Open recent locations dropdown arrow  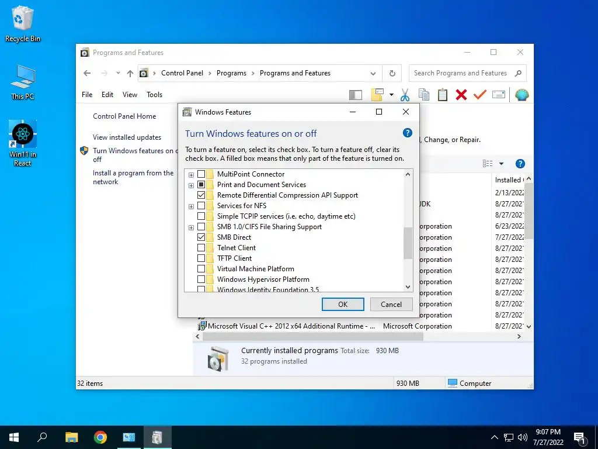[x=118, y=73]
